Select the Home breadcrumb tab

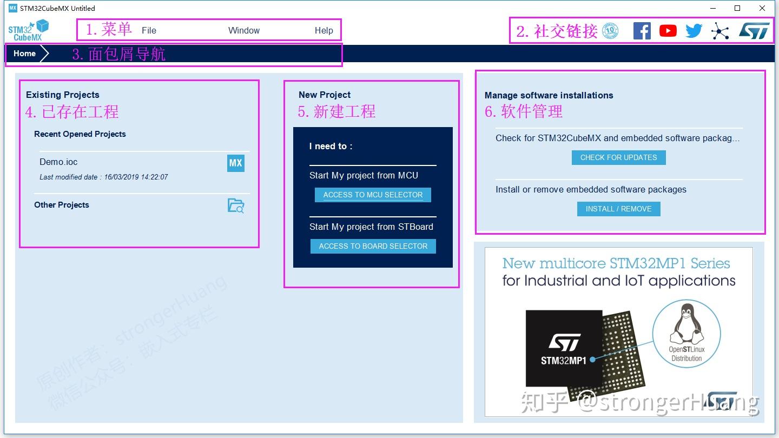[x=24, y=54]
